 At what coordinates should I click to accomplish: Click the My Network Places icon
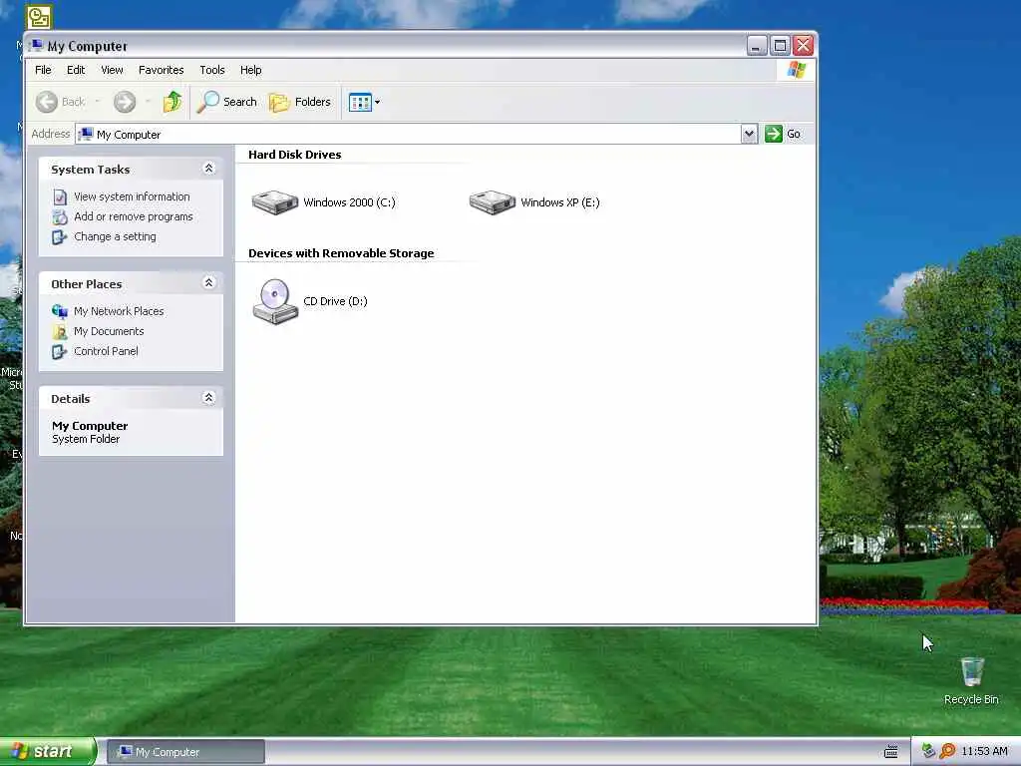click(60, 311)
